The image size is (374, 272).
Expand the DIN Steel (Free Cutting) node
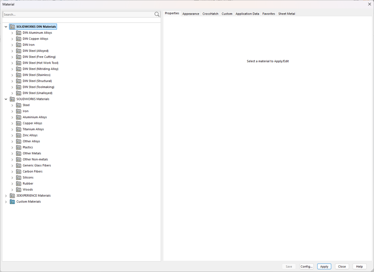[12, 57]
